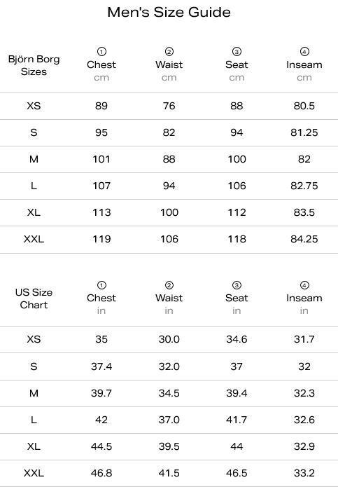Click the inseam value 82.75 for size L

(304, 186)
